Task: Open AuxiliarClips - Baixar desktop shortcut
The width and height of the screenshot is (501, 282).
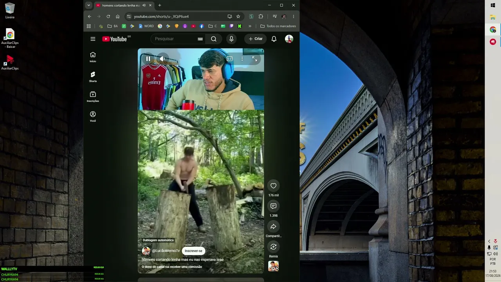Action: 10,38
